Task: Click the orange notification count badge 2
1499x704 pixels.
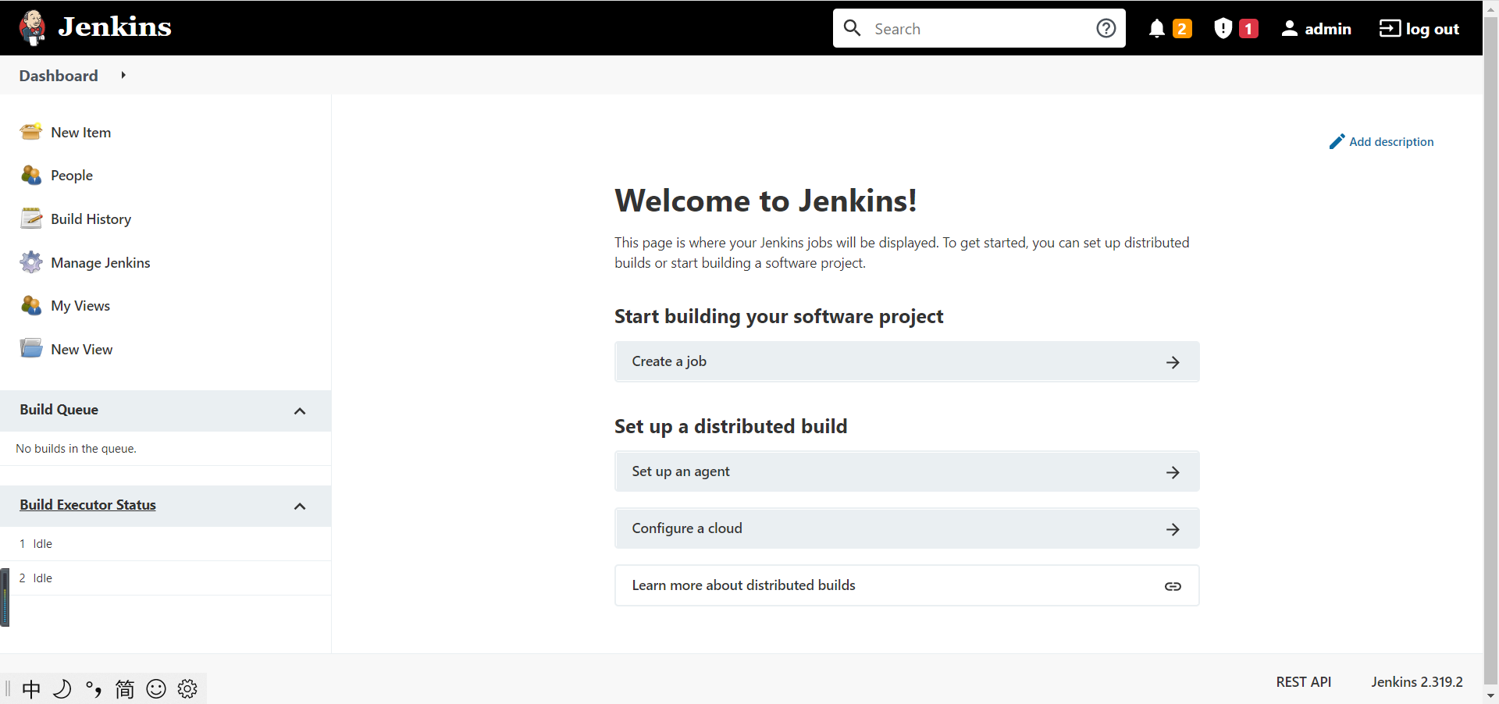Action: tap(1182, 29)
